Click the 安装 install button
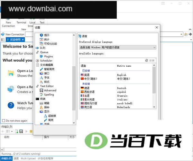This screenshot has width=193, height=161. 150,60
